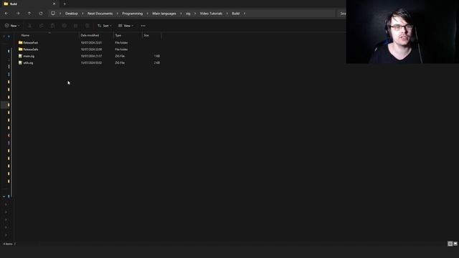Click ZIG File type of utils.zig
This screenshot has width=459, height=258.
tap(120, 63)
